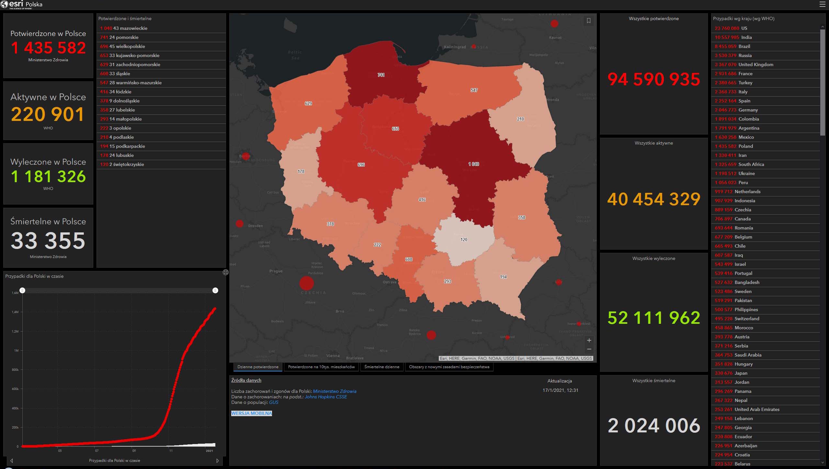Select Obszary z nowymi zasadami bezpieczeństwa tab
Image resolution: width=829 pixels, height=469 pixels.
pyautogui.click(x=449, y=367)
